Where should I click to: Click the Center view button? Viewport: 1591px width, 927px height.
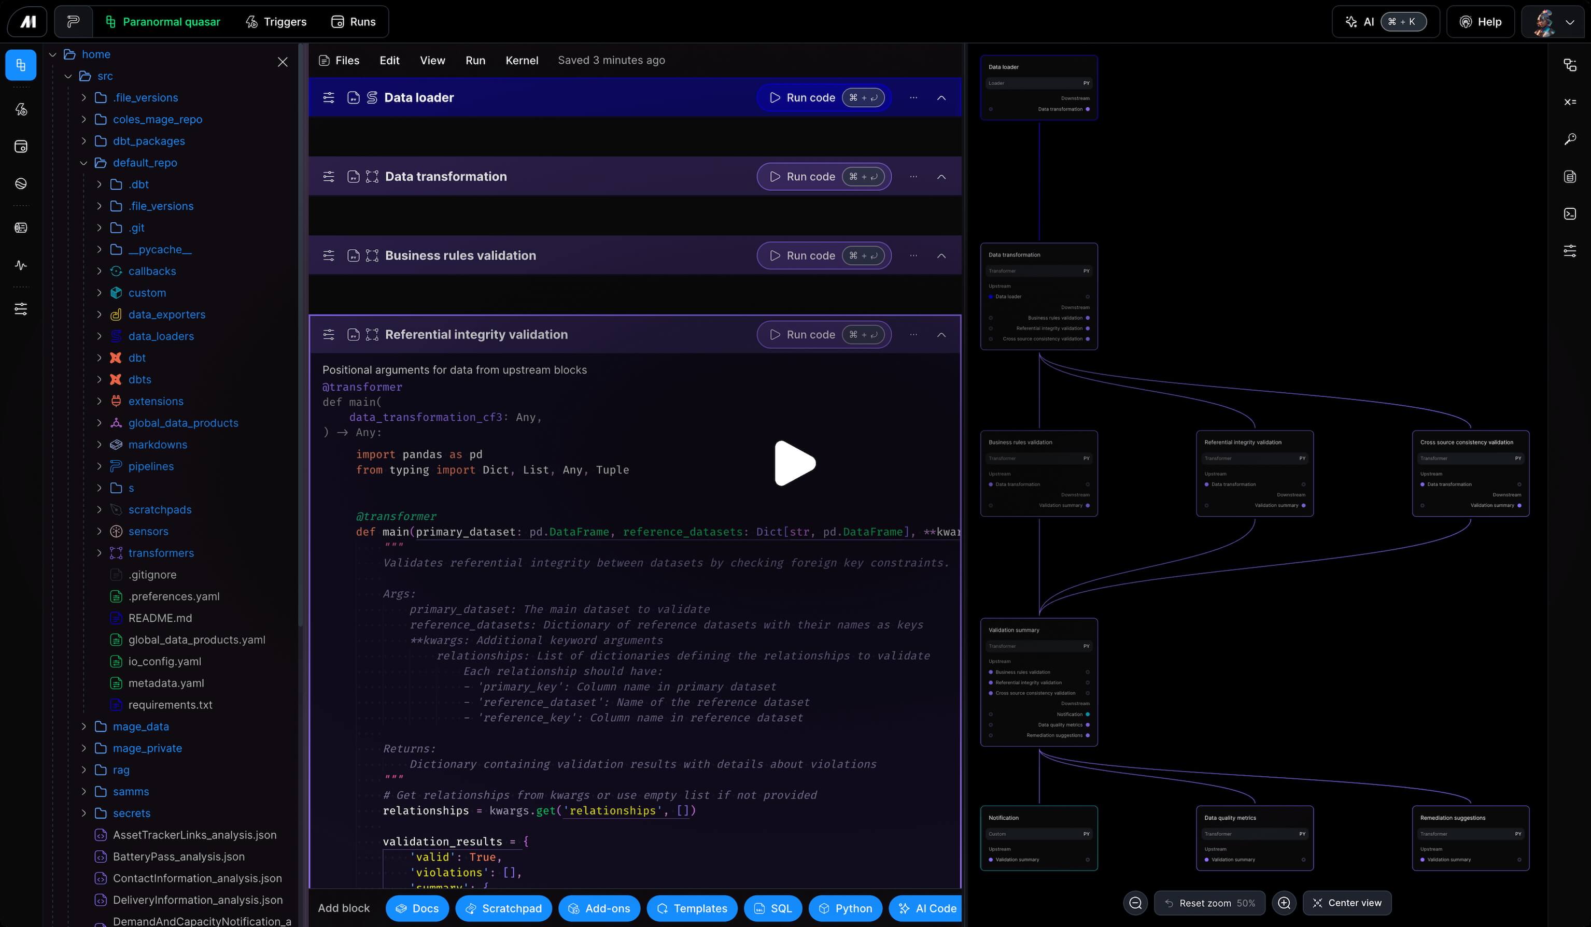(1347, 903)
